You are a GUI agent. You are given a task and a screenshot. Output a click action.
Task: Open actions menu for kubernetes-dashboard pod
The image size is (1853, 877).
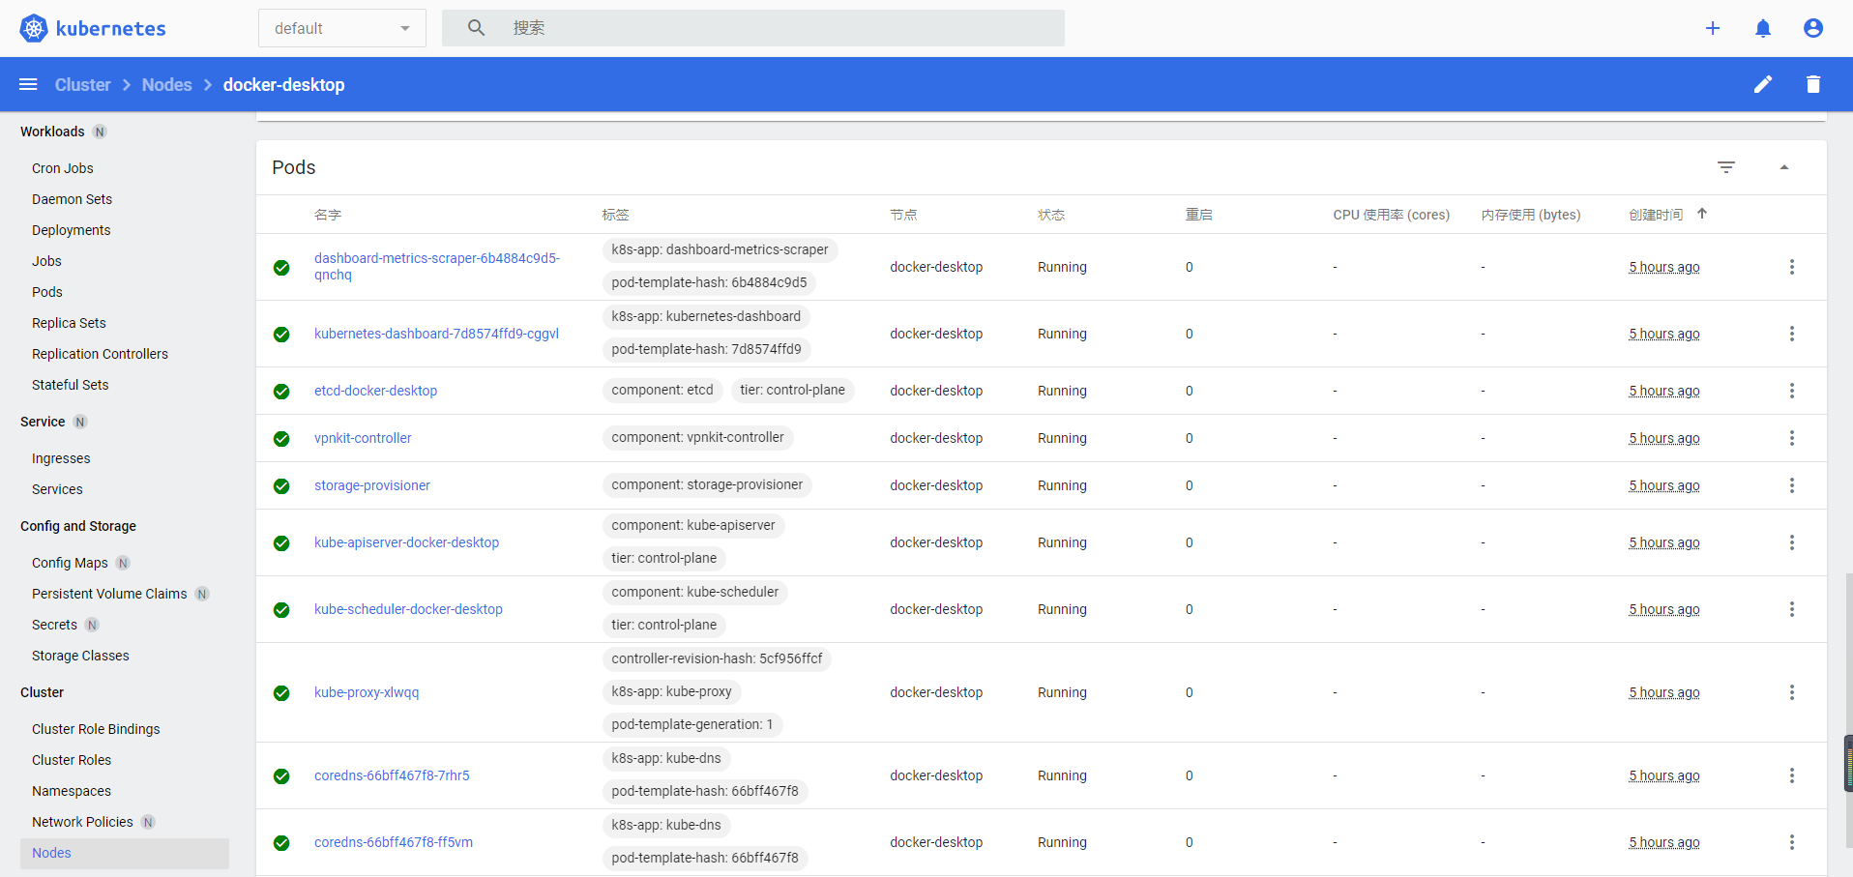[1792, 334]
